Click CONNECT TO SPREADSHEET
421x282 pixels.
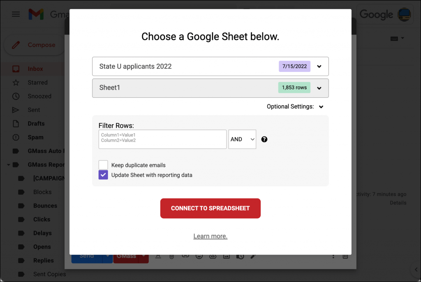coord(210,208)
